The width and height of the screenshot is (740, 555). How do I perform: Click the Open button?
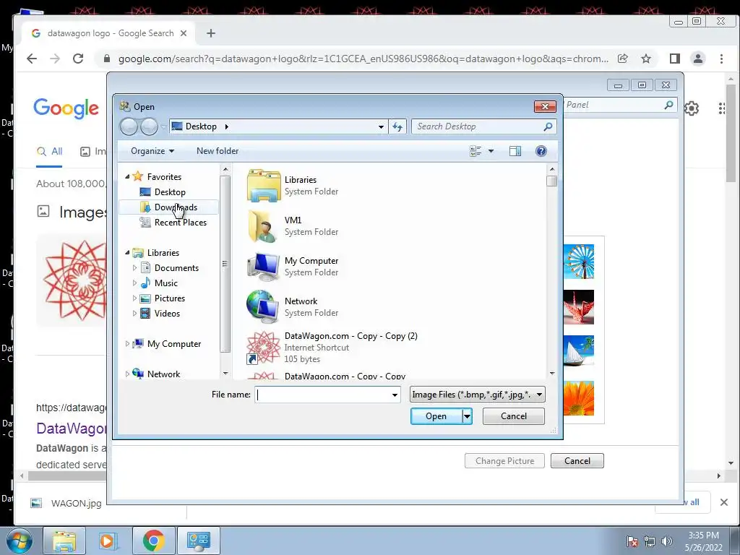436,416
